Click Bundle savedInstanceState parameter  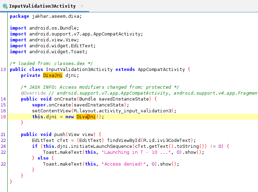(114, 99)
